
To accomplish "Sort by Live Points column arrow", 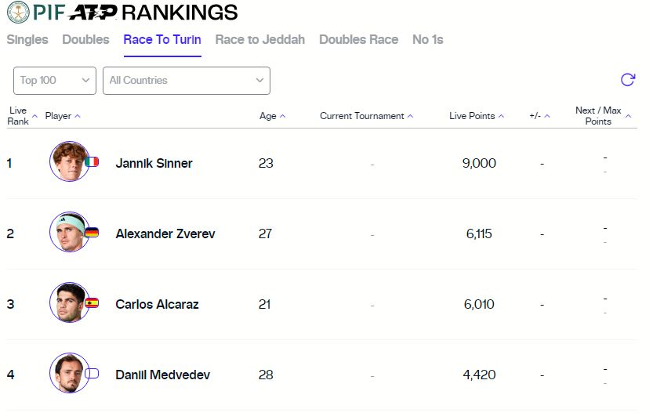I will (501, 116).
